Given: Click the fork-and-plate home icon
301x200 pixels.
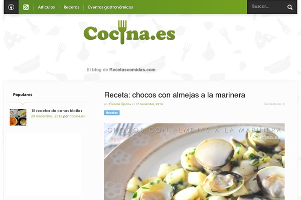Looking at the screenshot, I should [11, 7].
